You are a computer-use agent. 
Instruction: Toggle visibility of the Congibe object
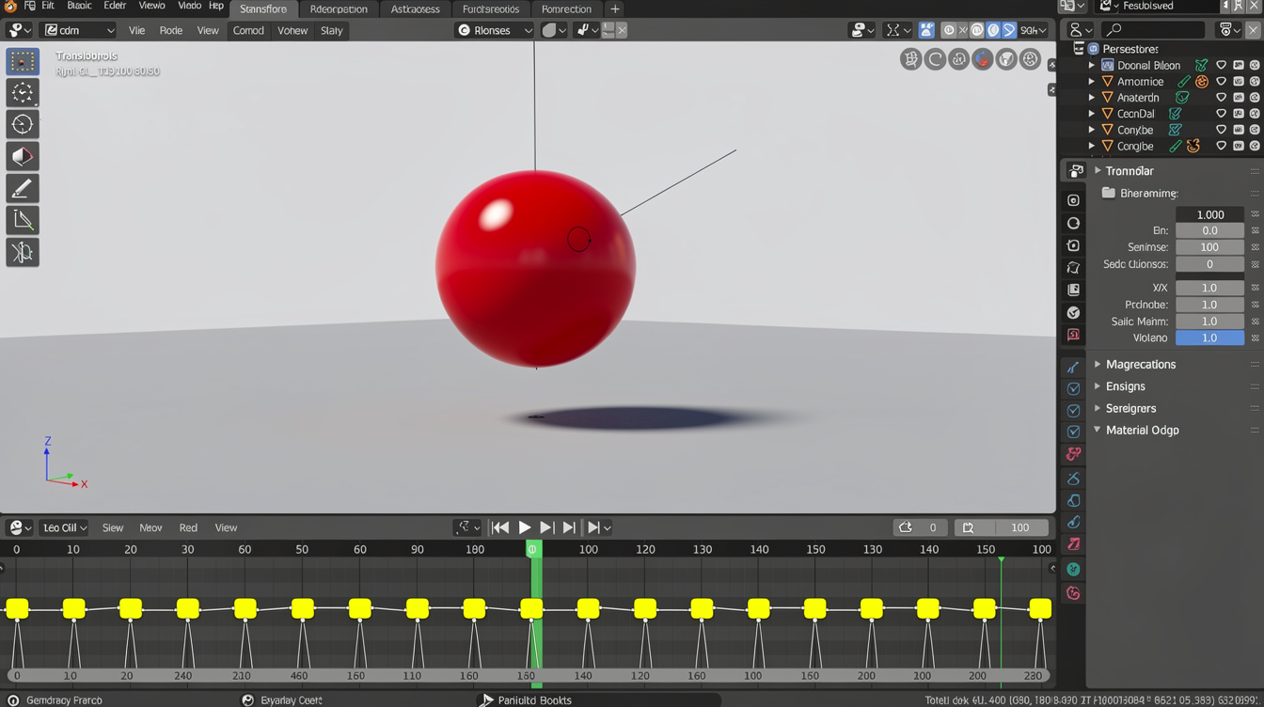[x=1221, y=147]
